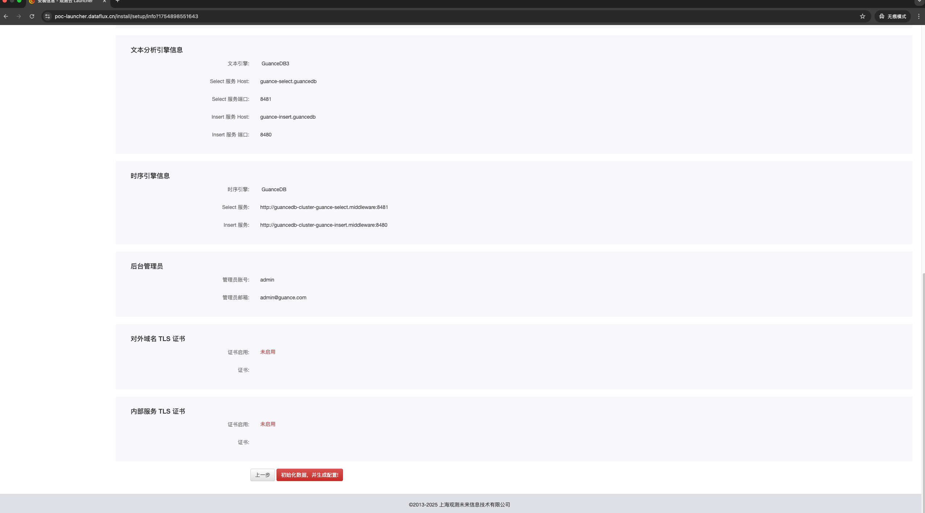925x513 pixels.
Task: Click the Select port value 8481
Action: coord(266,99)
